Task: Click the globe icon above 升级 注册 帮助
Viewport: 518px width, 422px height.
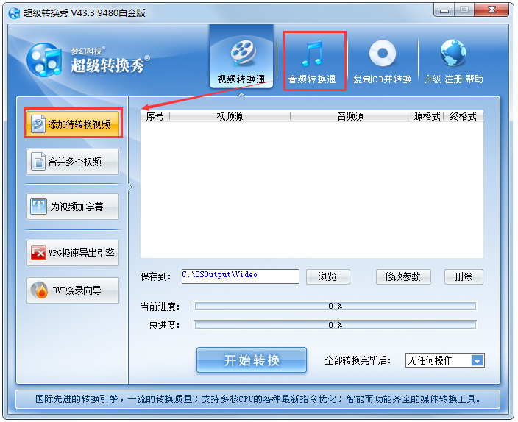Action: [x=453, y=54]
